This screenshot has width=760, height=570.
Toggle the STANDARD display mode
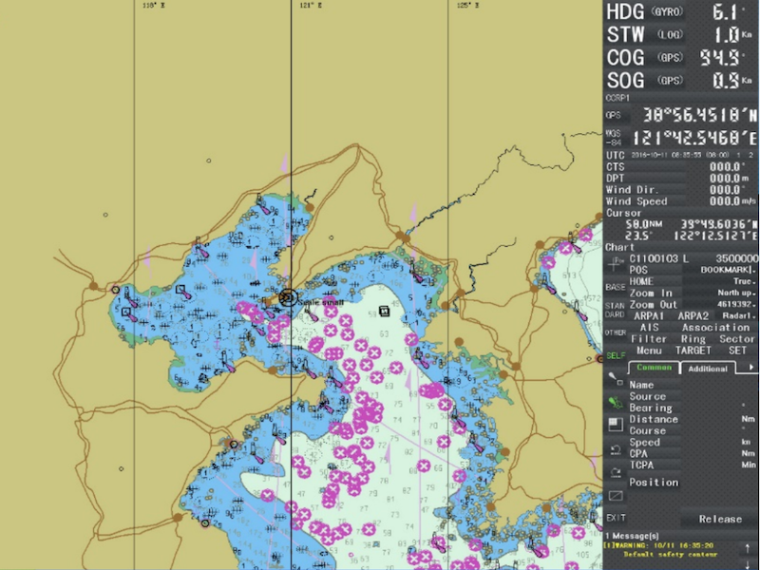click(x=615, y=311)
